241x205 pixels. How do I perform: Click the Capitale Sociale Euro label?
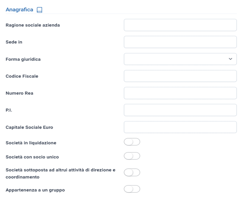29,127
